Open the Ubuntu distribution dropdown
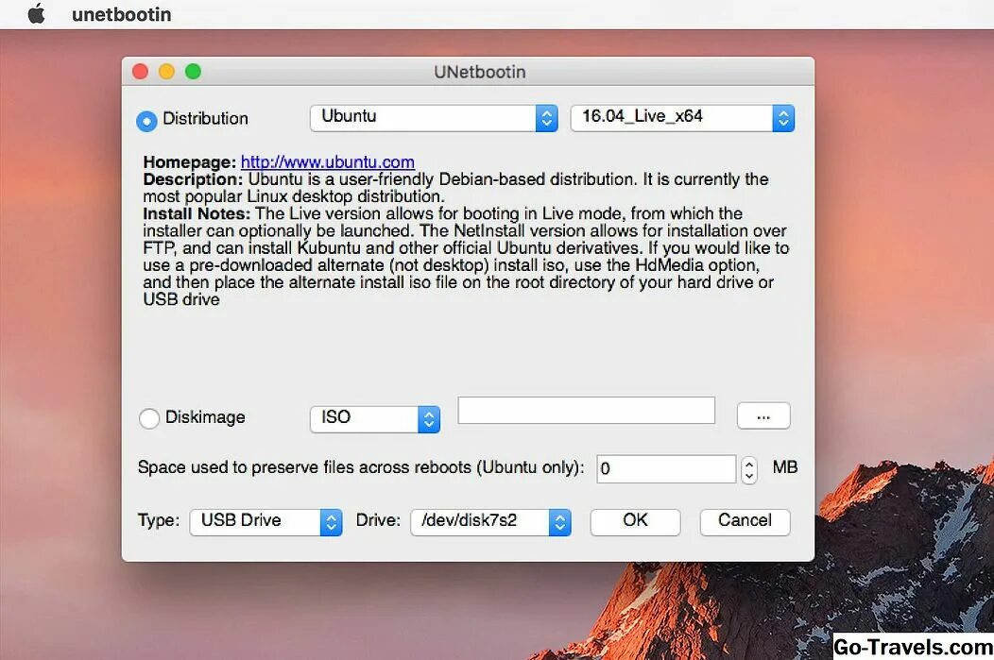The image size is (994, 660). click(434, 118)
